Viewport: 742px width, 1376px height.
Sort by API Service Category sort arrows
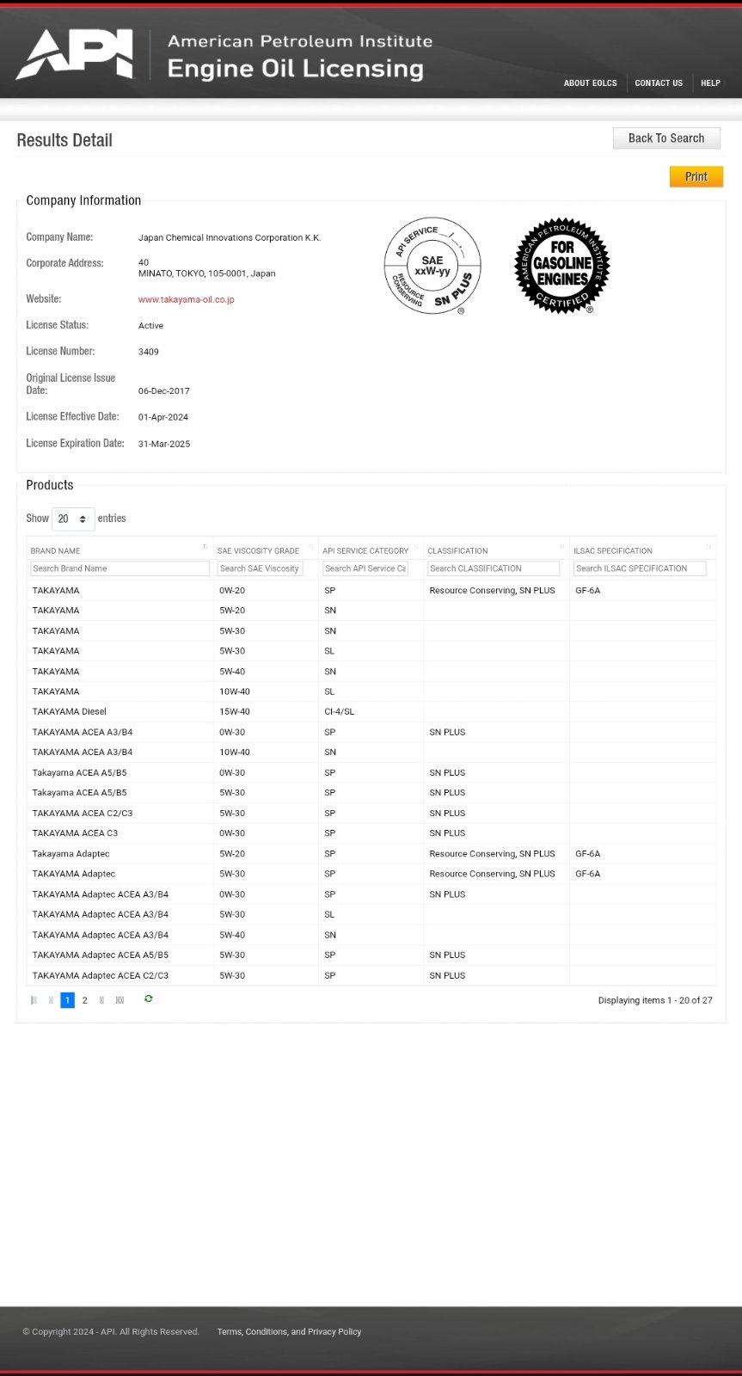click(x=416, y=547)
